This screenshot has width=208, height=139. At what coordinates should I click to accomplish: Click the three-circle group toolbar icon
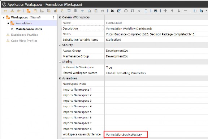(12, 11)
